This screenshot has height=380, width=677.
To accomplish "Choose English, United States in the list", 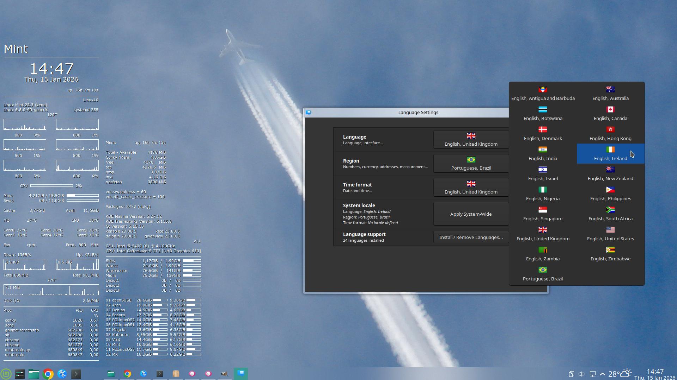I will (x=610, y=234).
